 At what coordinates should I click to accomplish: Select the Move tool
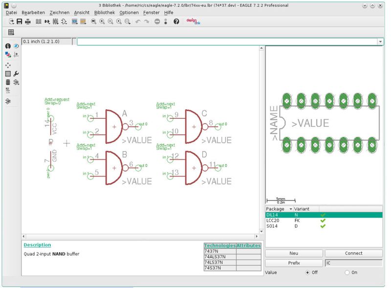click(x=8, y=65)
